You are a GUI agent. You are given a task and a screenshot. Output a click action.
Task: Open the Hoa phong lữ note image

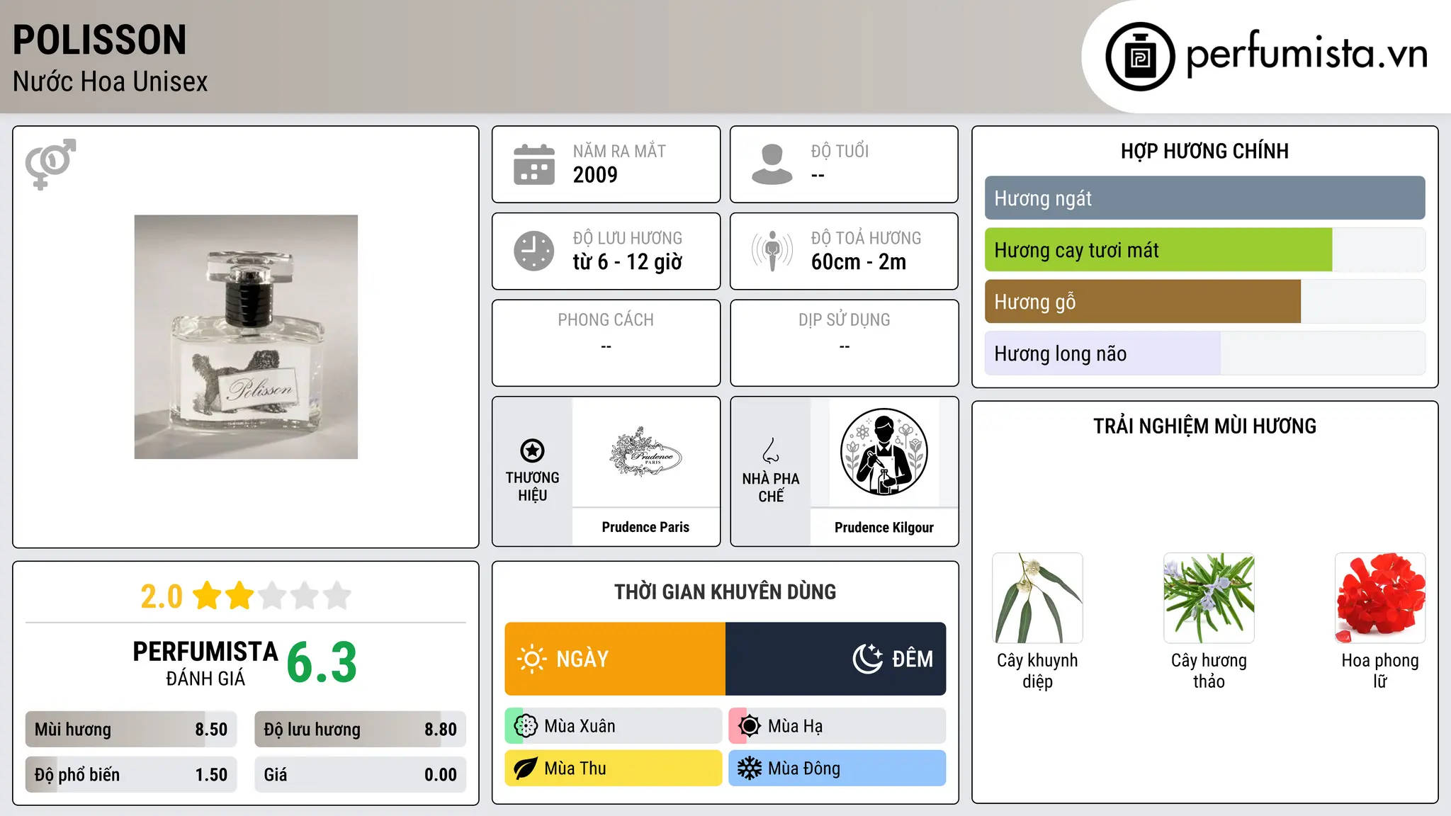point(1380,598)
